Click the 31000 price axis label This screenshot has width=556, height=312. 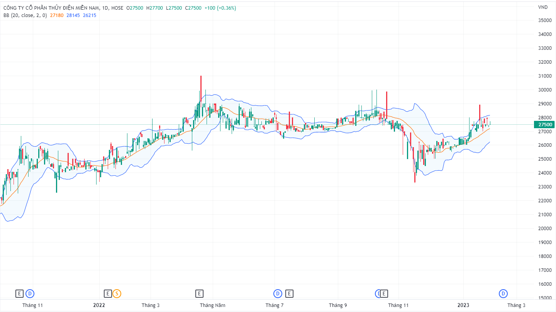(x=544, y=76)
